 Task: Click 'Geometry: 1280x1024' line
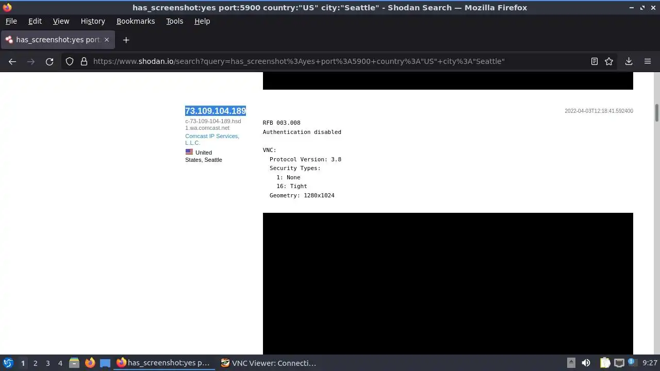[302, 195]
